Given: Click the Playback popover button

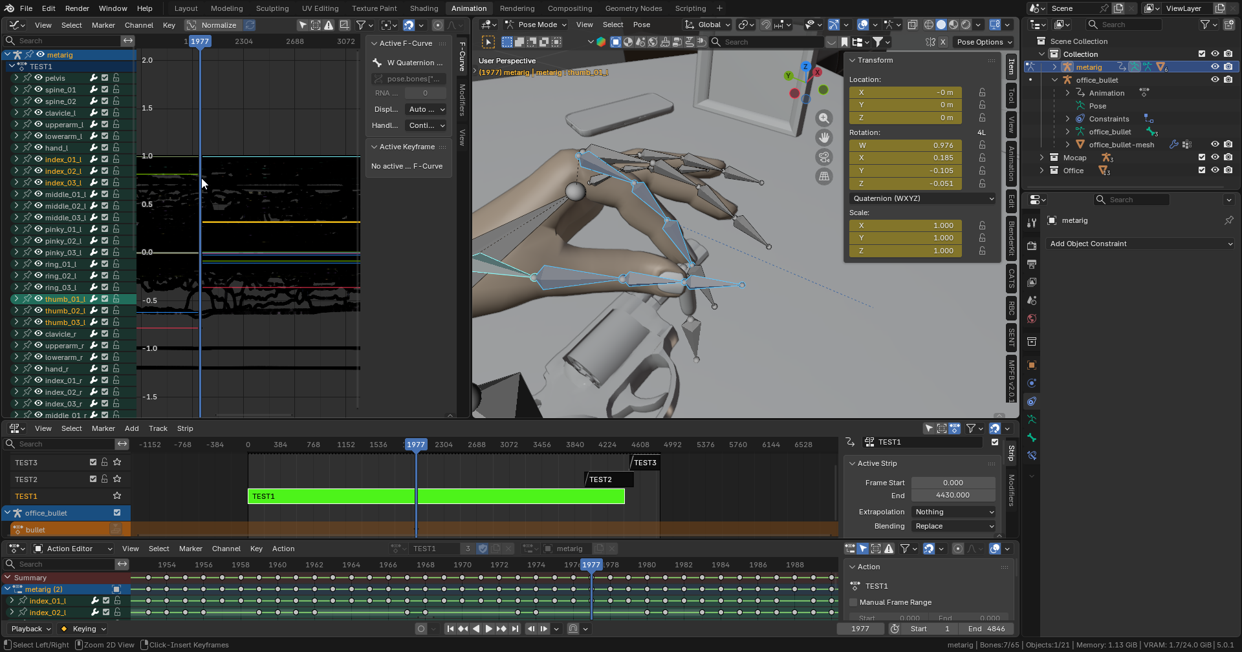Looking at the screenshot, I should coord(30,629).
